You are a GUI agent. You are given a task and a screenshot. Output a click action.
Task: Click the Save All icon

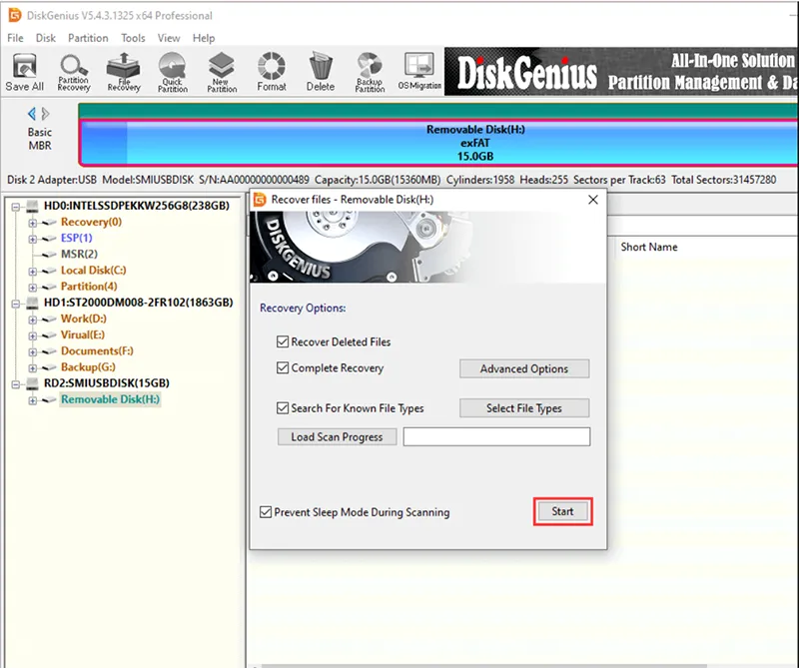point(24,70)
